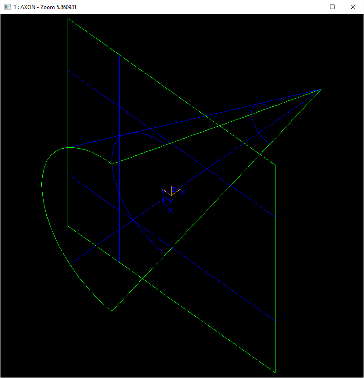Click the orange Z axis label
Screen dimensions: 364x378
pyautogui.click(x=173, y=189)
